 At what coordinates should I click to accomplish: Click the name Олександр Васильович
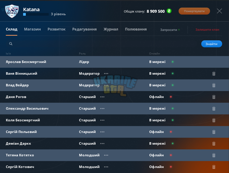27,109
